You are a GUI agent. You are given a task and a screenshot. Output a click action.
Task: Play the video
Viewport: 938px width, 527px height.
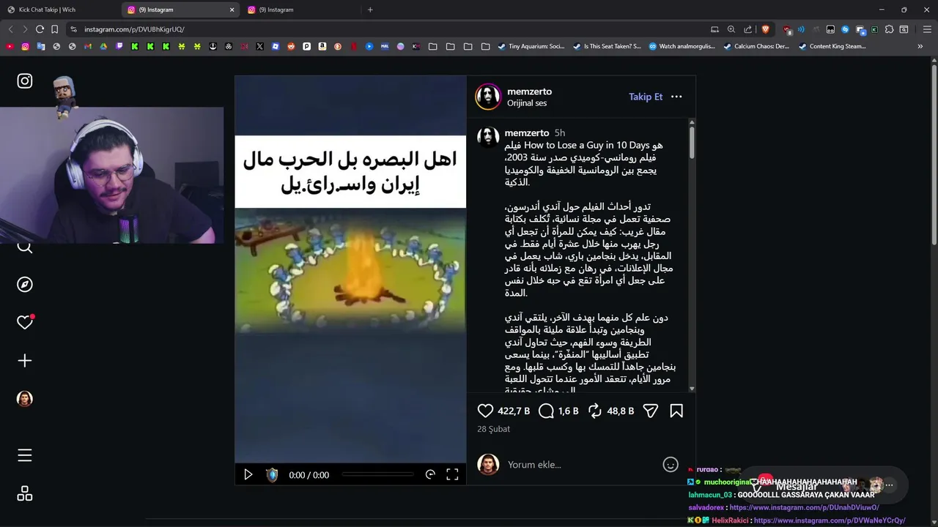[248, 475]
